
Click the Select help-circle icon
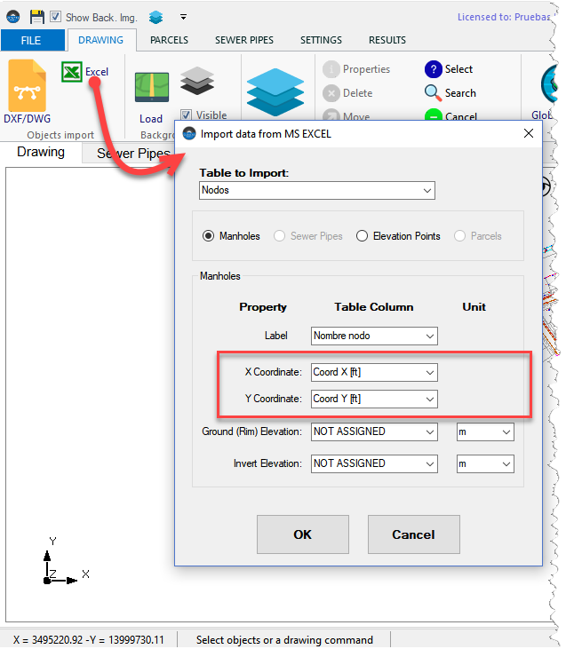coord(433,69)
